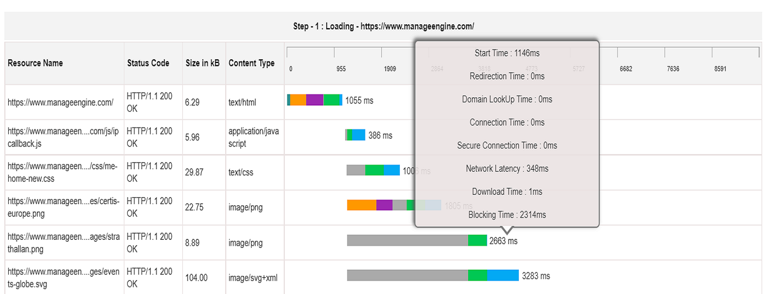Click the Resource Name column header
The image size is (766, 294).
point(35,63)
